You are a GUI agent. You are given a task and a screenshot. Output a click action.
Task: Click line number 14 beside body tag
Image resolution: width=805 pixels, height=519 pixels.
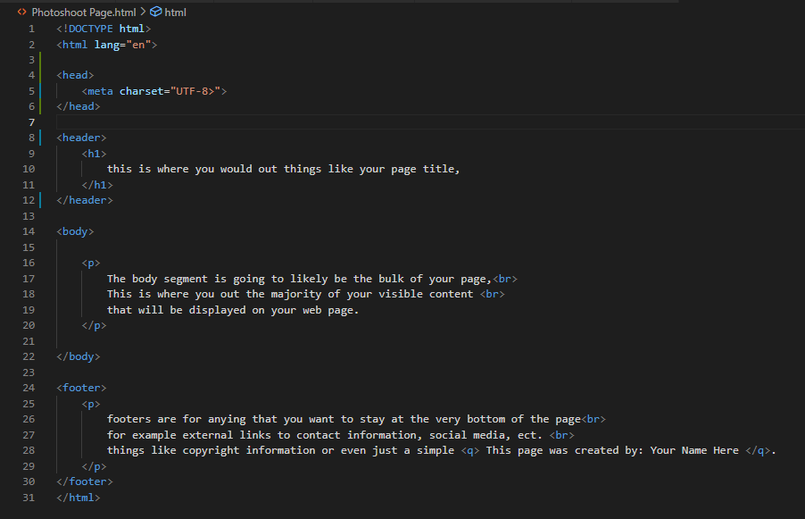pos(29,231)
